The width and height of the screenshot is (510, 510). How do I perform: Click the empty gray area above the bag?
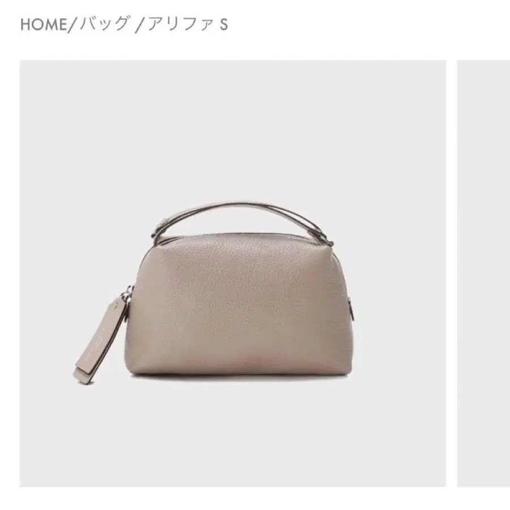pyautogui.click(x=233, y=130)
